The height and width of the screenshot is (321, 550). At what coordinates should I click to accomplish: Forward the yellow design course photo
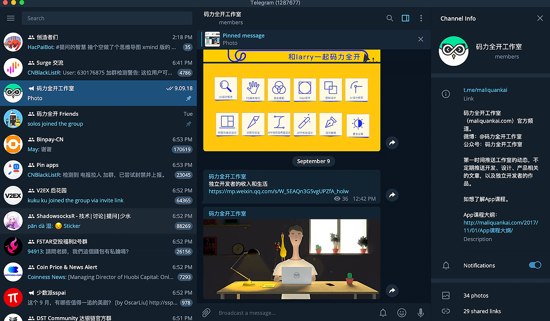coord(392,142)
